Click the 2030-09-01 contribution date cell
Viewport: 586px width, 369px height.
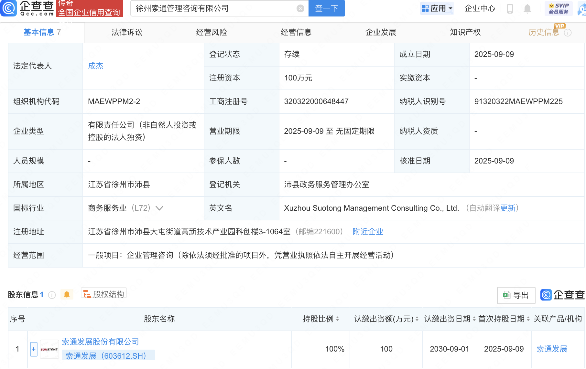click(450, 349)
